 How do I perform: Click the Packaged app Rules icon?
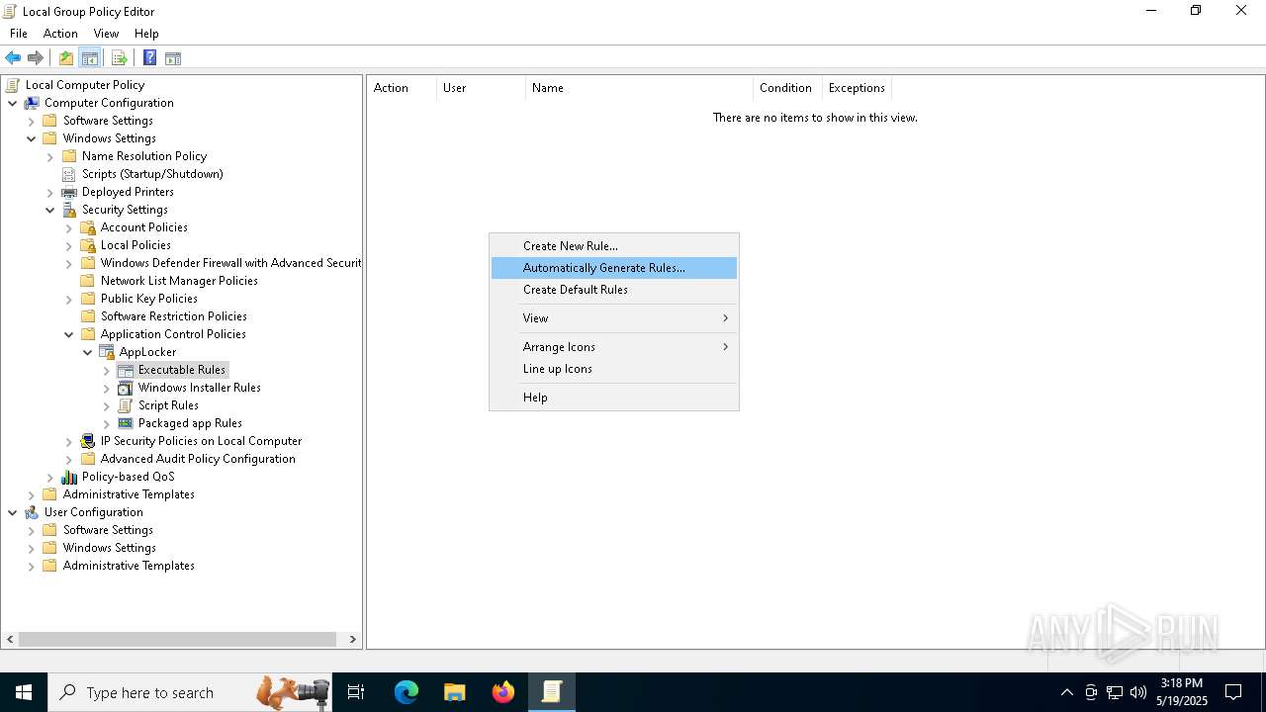click(x=126, y=423)
